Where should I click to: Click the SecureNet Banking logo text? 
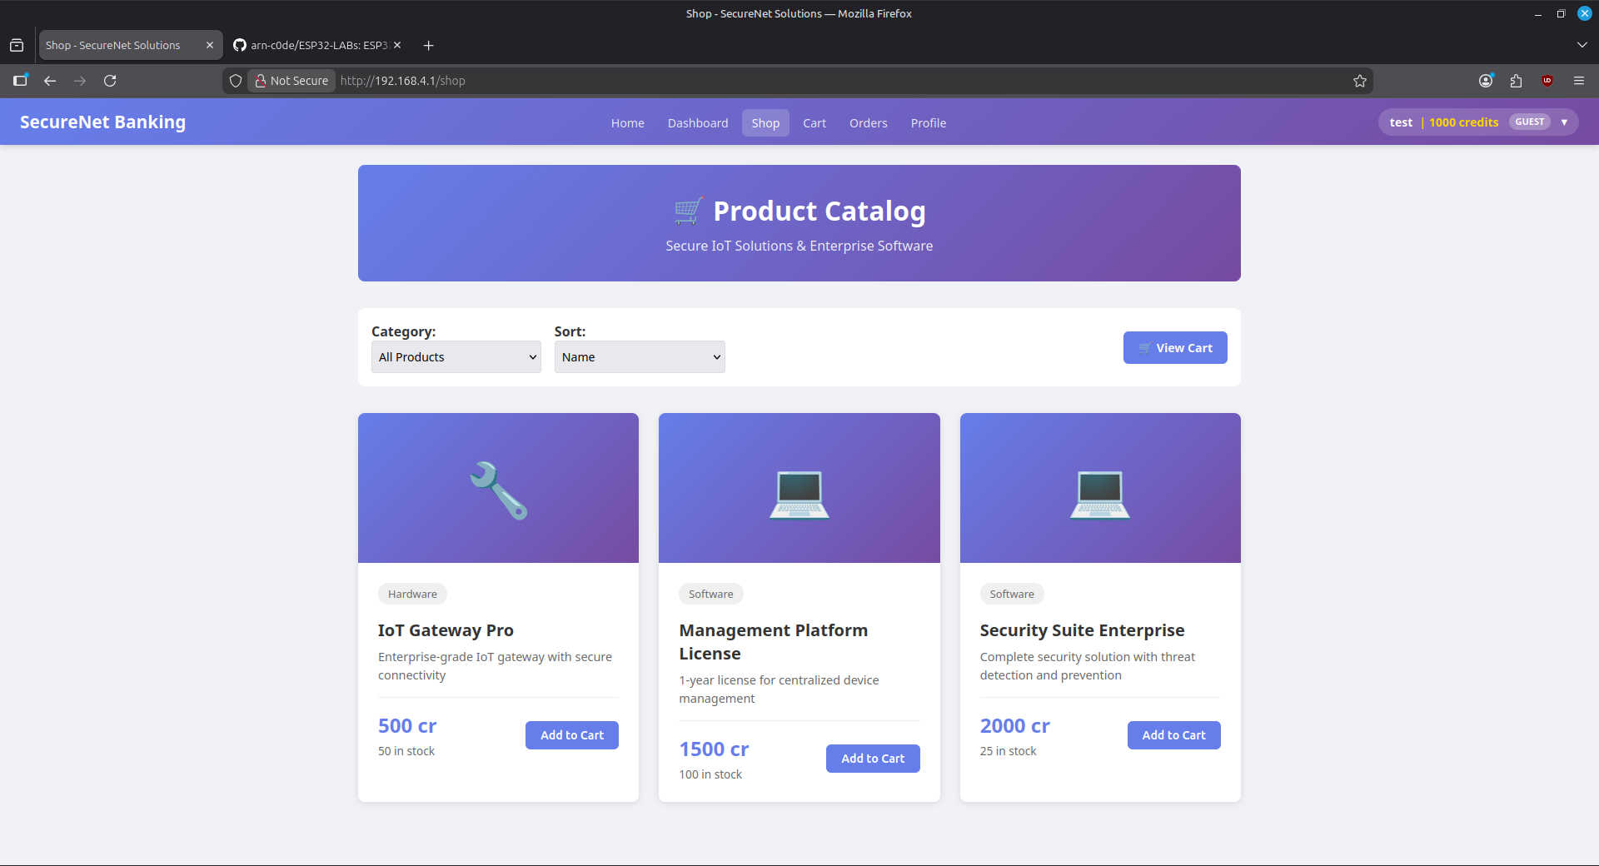pos(102,122)
